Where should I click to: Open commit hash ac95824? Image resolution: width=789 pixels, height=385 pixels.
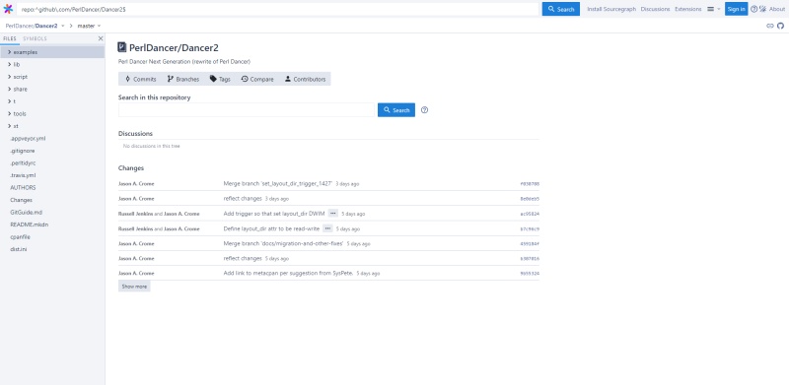coord(530,214)
